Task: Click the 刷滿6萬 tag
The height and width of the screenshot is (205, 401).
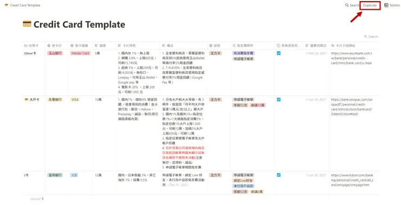Action: click(257, 191)
